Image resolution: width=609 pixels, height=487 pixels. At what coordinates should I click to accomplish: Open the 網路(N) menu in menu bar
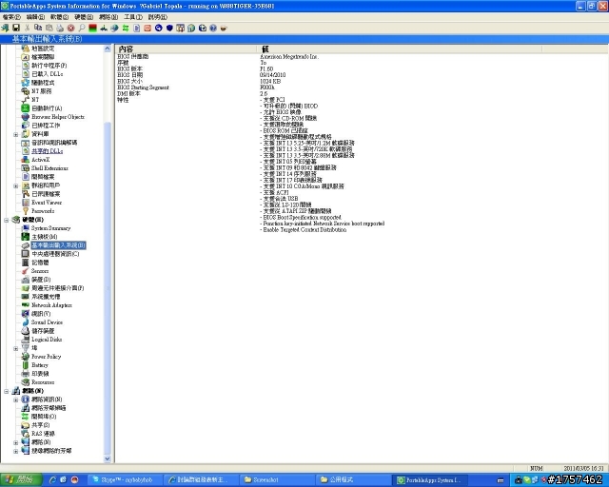(x=108, y=17)
